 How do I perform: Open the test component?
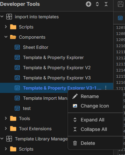click(27, 109)
